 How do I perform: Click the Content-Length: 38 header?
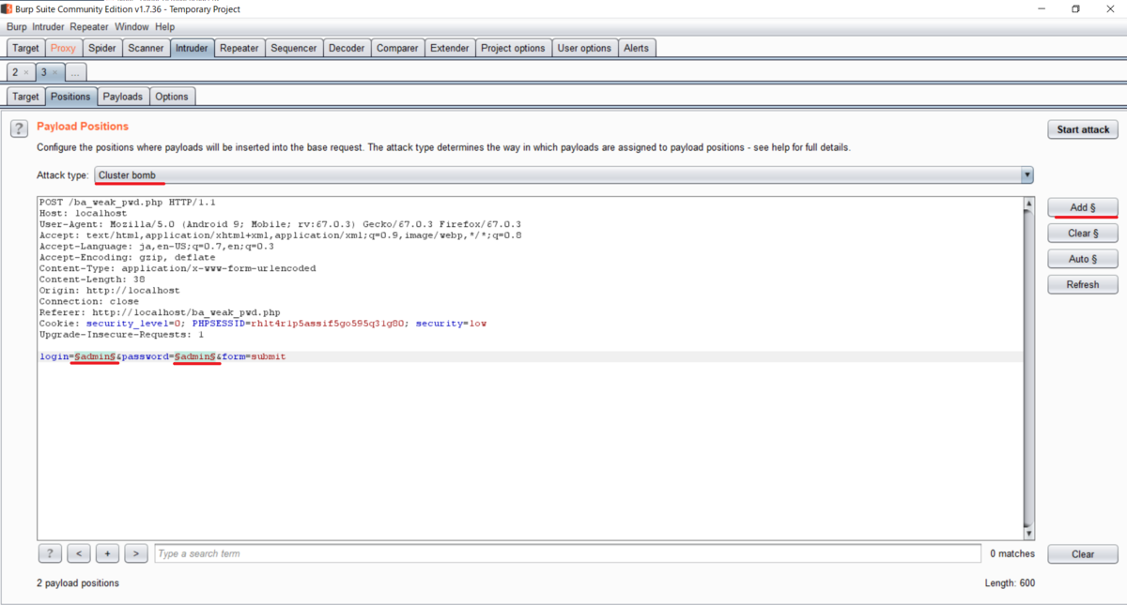coord(92,280)
